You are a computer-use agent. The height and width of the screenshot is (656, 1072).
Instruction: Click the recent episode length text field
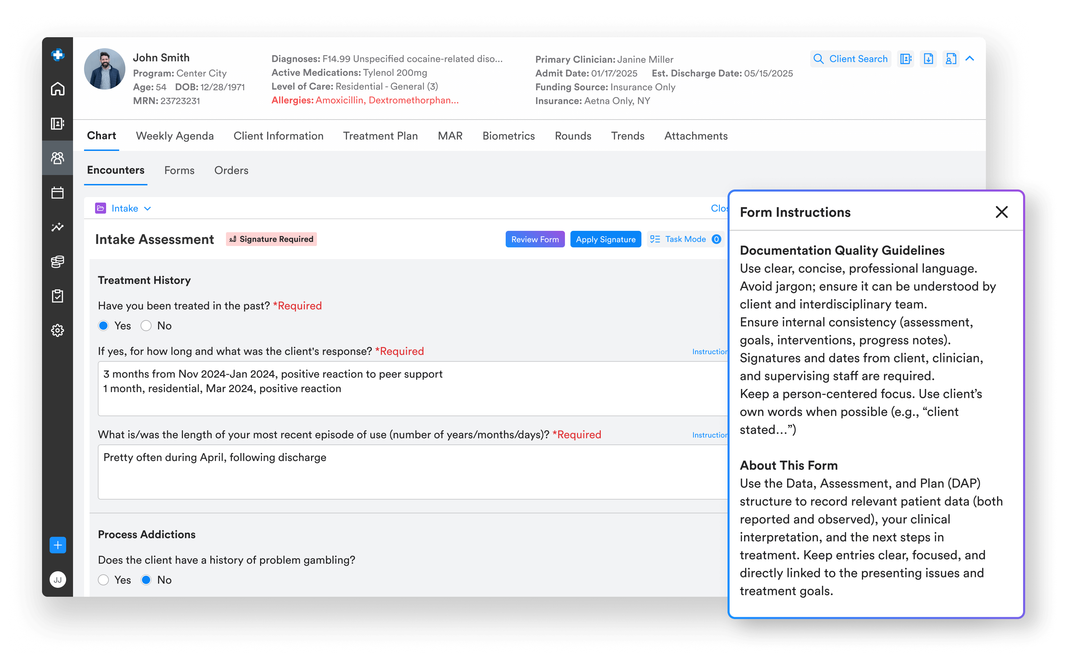pos(412,472)
